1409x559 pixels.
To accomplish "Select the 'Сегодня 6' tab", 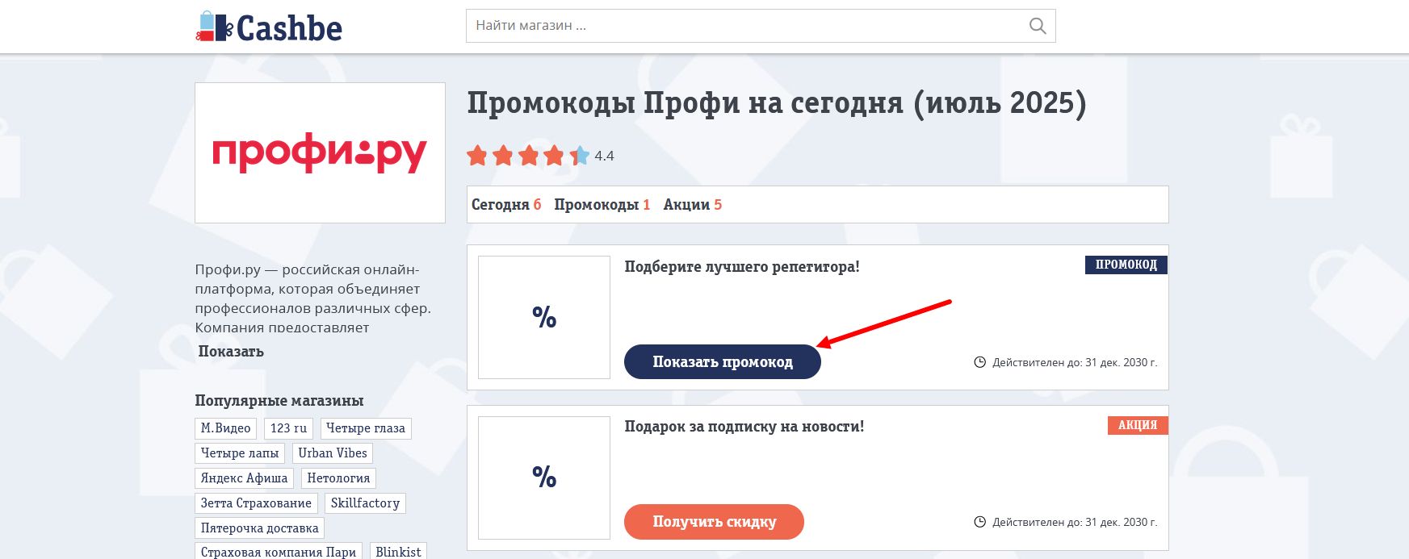I will (506, 205).
